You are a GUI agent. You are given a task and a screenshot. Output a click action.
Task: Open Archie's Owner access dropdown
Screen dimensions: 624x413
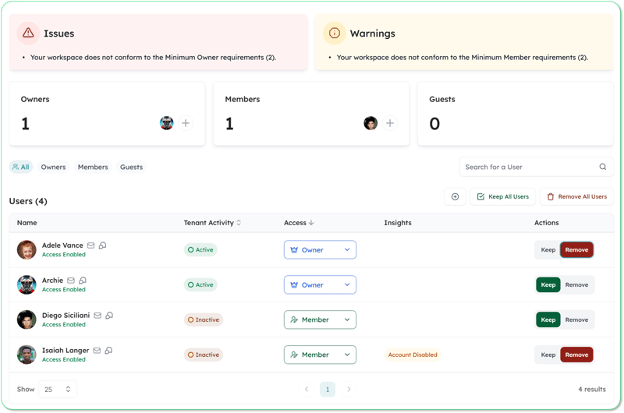point(320,284)
